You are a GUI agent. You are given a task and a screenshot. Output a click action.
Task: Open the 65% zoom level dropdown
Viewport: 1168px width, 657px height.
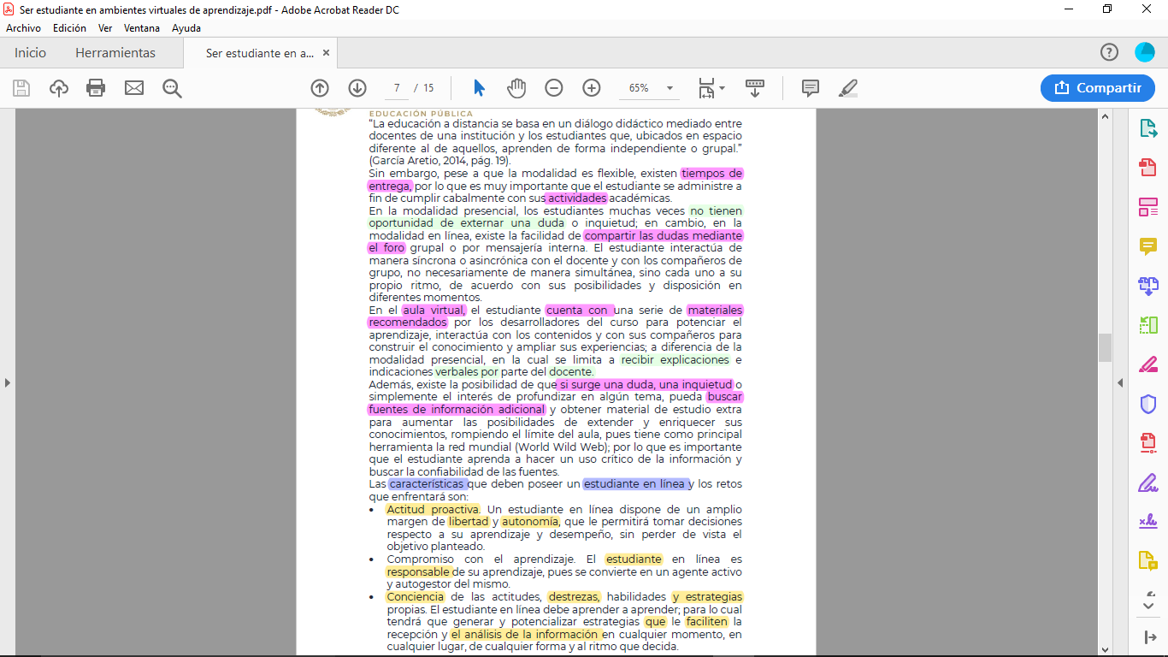[670, 88]
